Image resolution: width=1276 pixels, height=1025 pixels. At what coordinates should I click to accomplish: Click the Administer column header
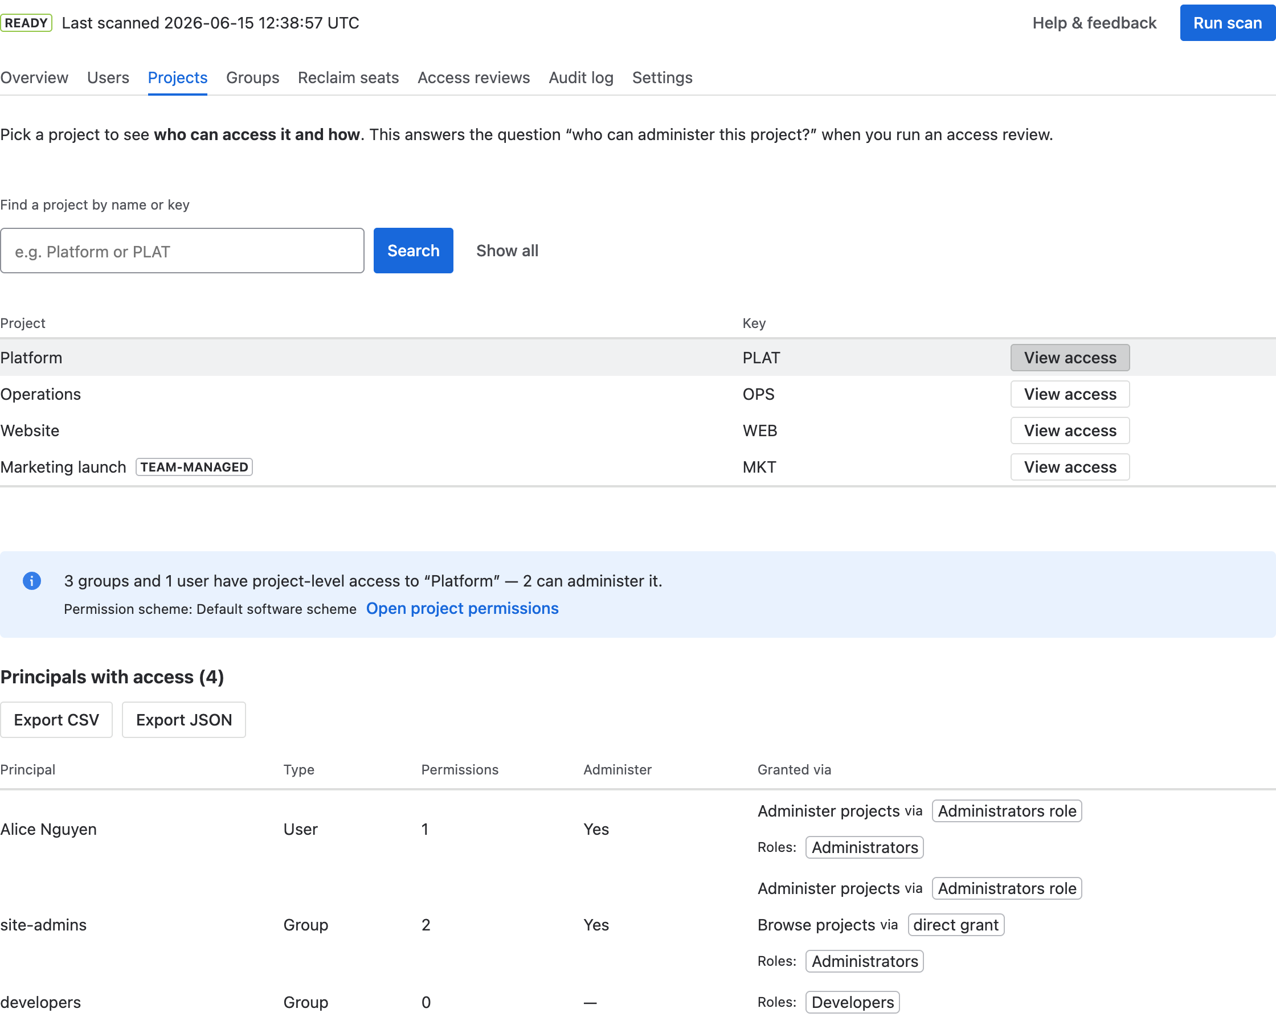(x=617, y=770)
